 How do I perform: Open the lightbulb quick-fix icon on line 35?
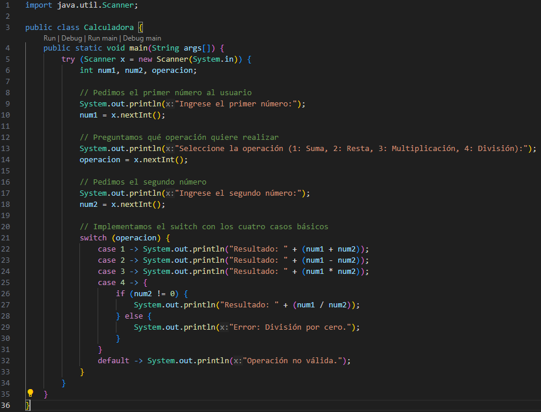coord(31,393)
